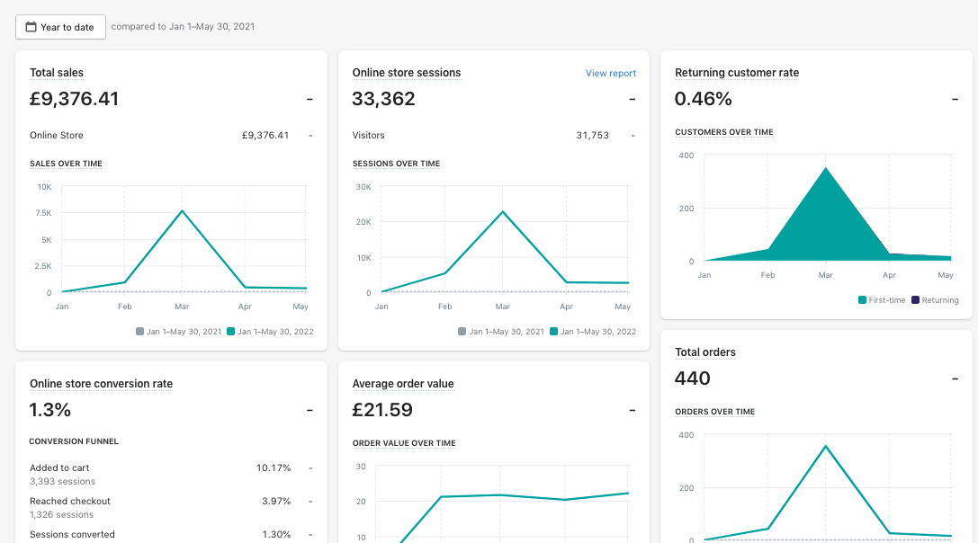Click the SALES OVER TIME label
The height and width of the screenshot is (543, 978).
click(x=66, y=164)
